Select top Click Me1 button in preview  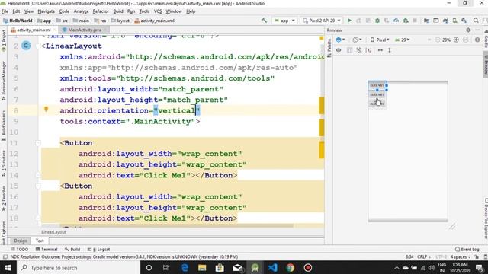(x=377, y=85)
